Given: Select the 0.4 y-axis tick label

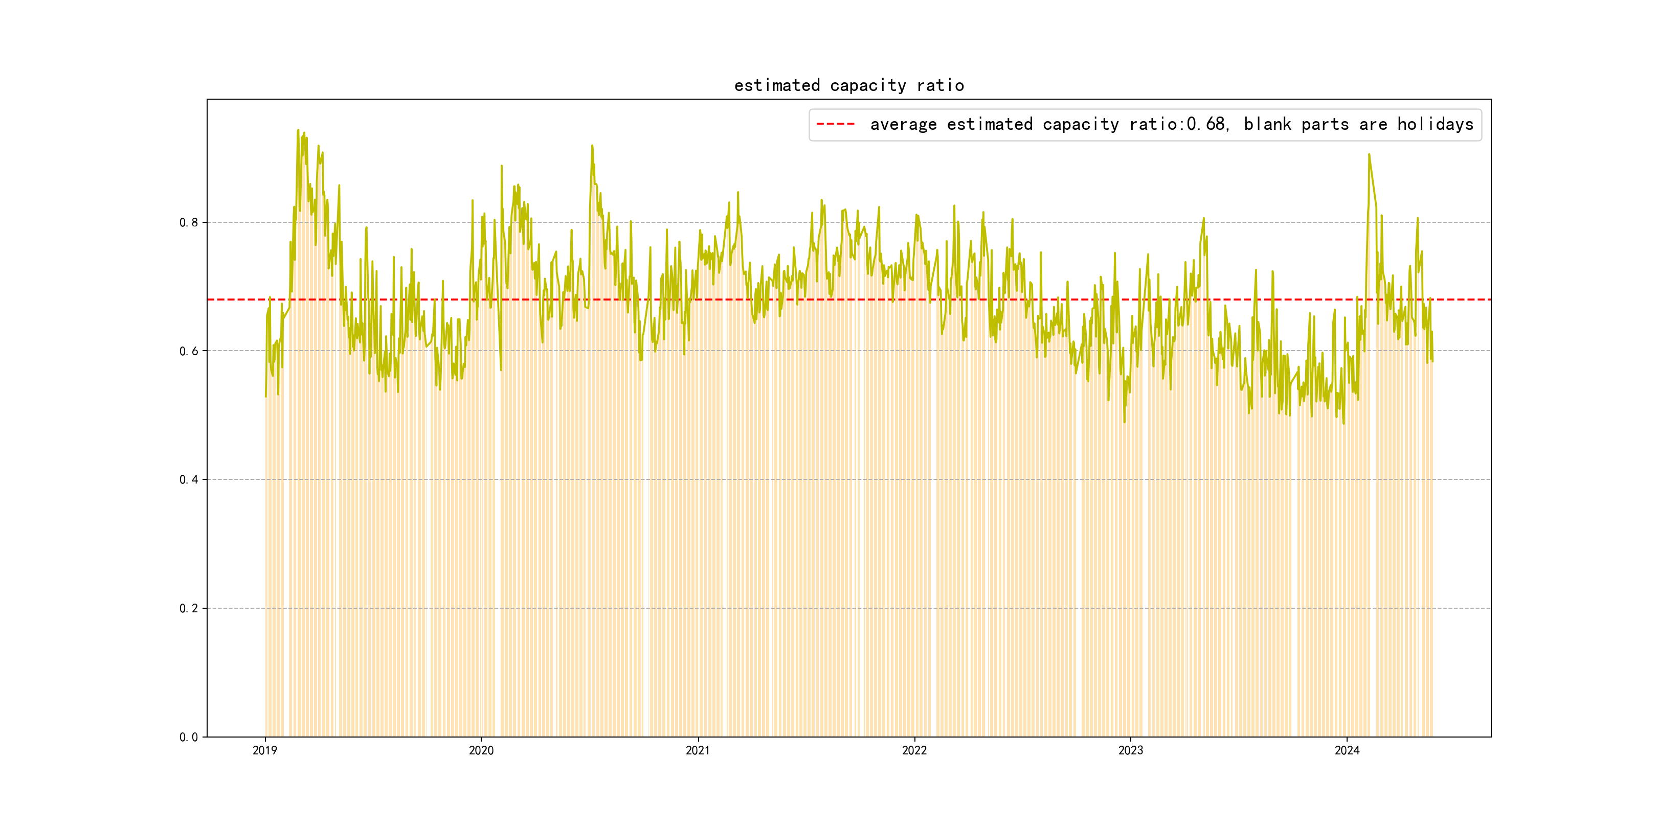Looking at the screenshot, I should (x=189, y=479).
